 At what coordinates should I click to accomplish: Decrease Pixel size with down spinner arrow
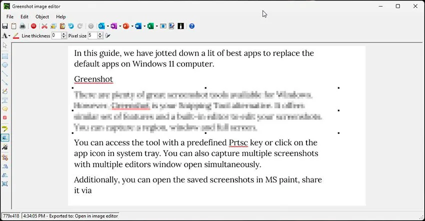click(x=100, y=37)
